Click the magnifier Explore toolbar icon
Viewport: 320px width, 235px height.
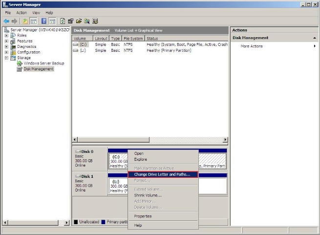click(87, 21)
